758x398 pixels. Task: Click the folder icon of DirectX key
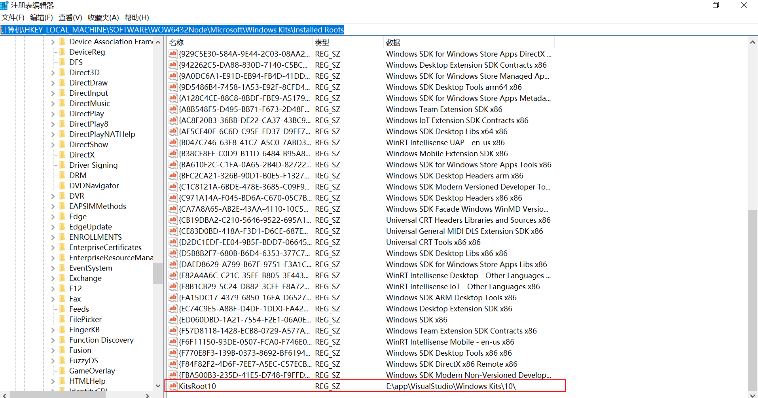pos(63,155)
